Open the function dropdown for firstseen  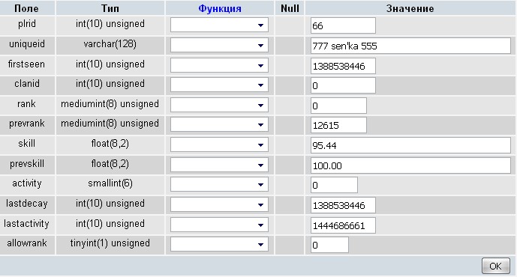pos(219,65)
